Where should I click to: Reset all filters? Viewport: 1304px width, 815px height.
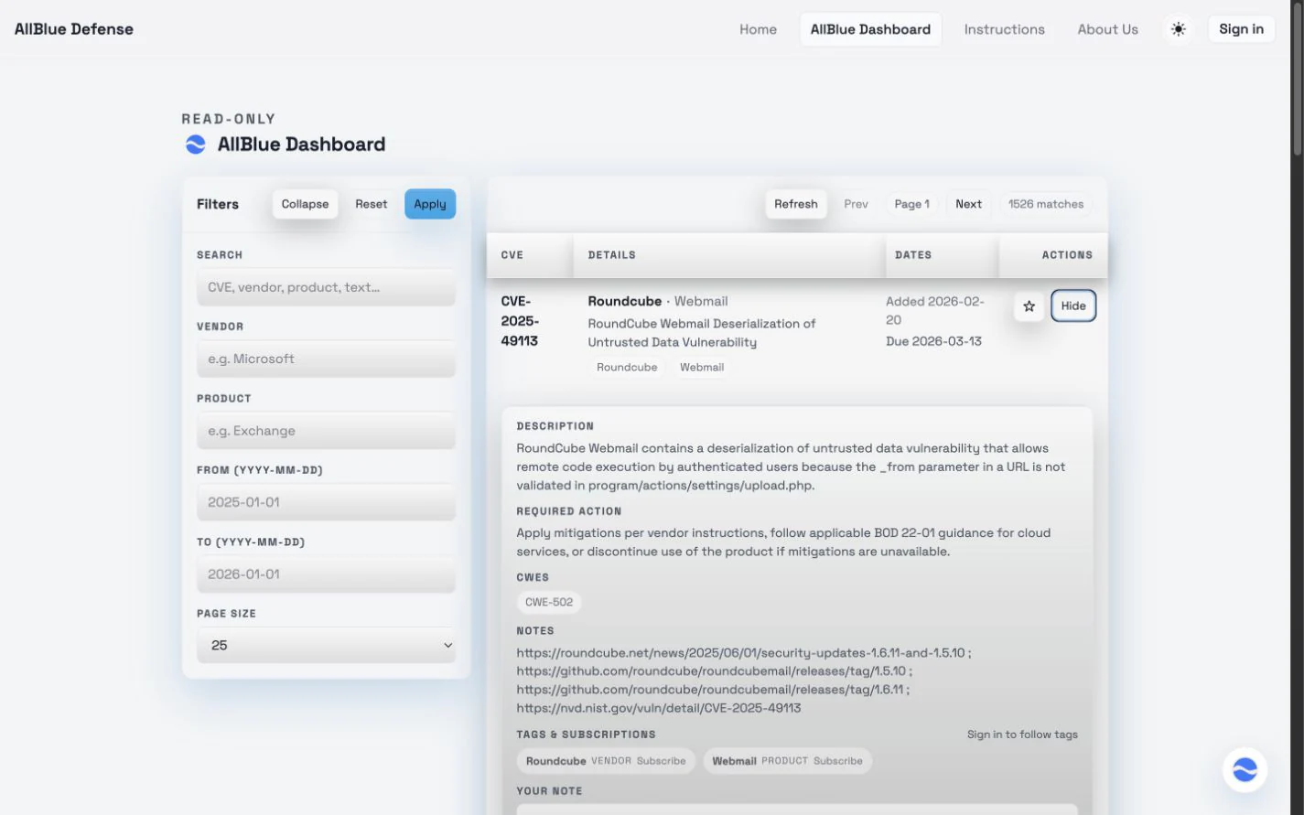[371, 204]
